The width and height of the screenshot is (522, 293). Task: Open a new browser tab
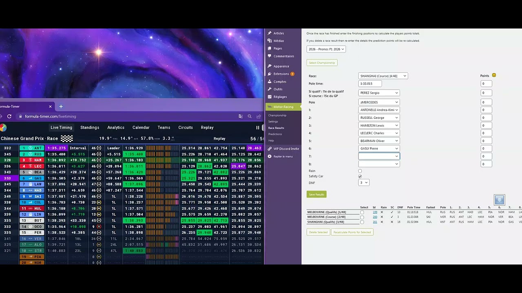(x=61, y=107)
